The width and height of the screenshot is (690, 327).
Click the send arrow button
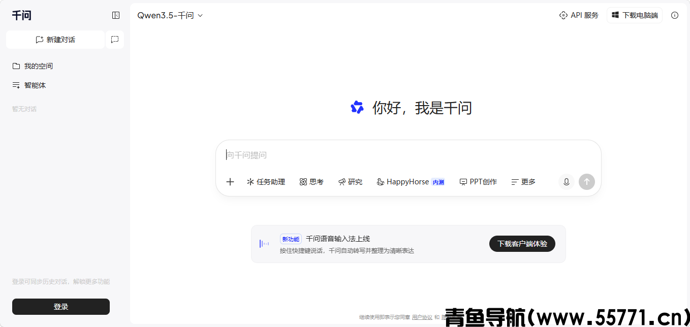(587, 182)
